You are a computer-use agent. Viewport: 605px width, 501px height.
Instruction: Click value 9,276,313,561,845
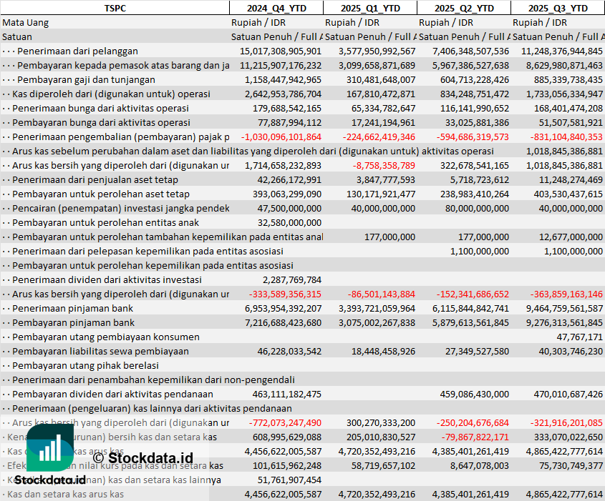tap(564, 323)
